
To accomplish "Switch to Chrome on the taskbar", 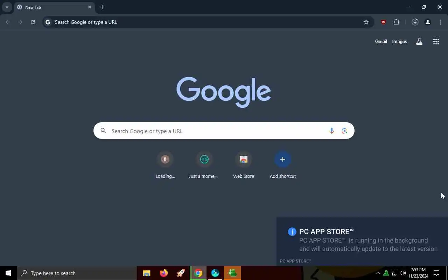I will [x=198, y=273].
